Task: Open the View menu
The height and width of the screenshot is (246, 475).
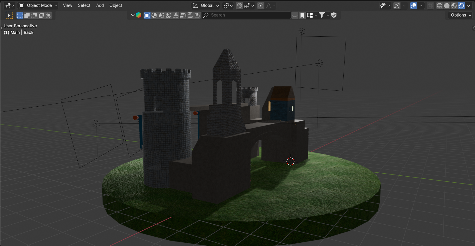Action: pos(67,5)
